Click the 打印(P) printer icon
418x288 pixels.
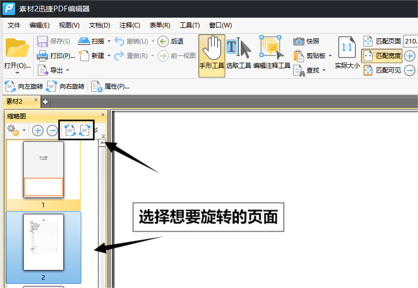[x=42, y=56]
